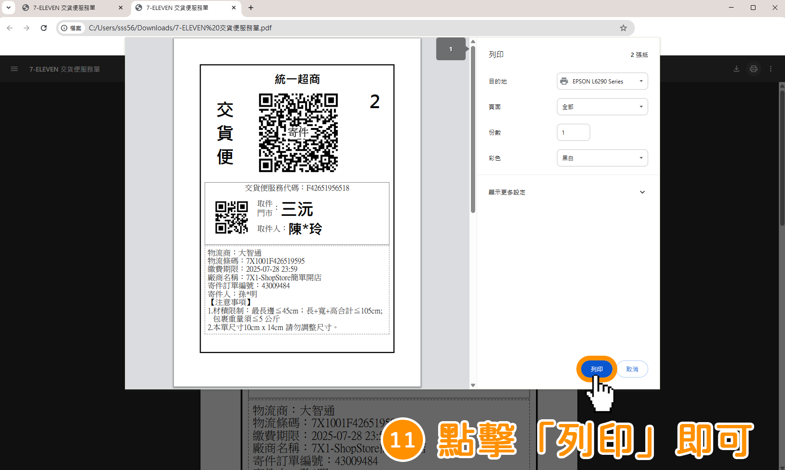Image resolution: width=785 pixels, height=470 pixels.
Task: Click the address bar URL text
Action: pyautogui.click(x=180, y=28)
